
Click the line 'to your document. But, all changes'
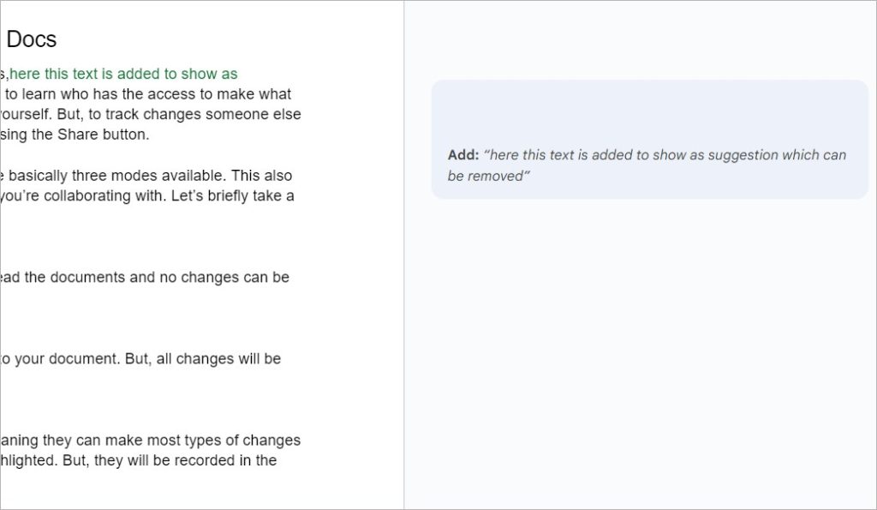pyautogui.click(x=140, y=358)
